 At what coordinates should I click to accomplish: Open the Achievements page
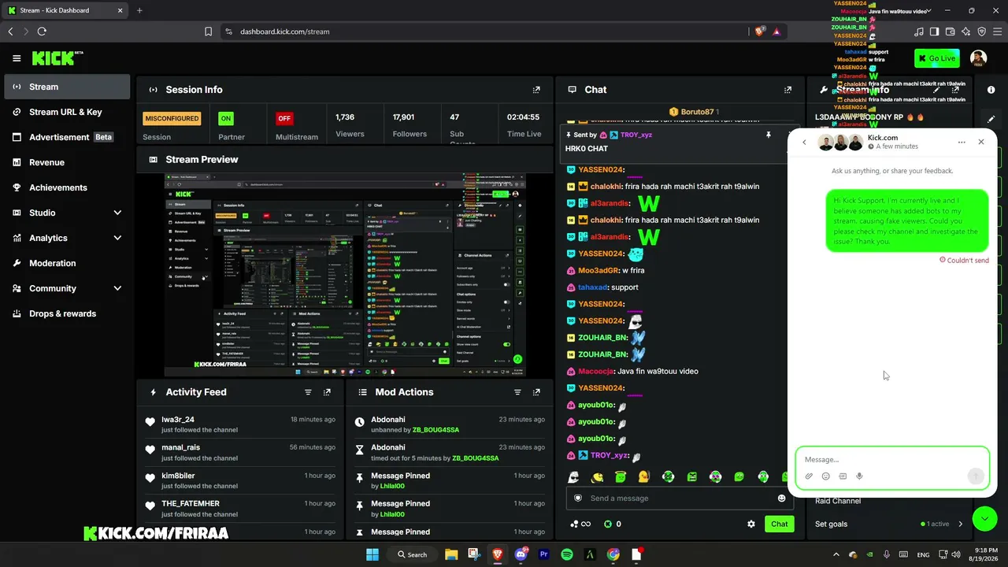click(67, 187)
